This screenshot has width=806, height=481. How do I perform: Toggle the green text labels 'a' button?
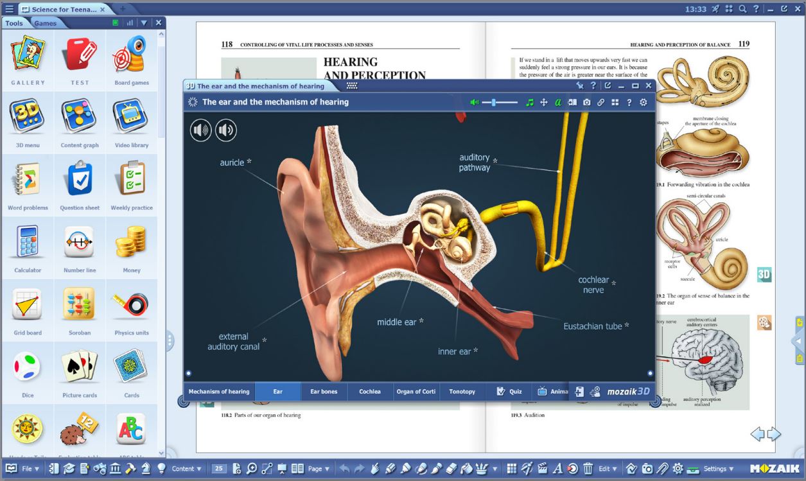[558, 102]
